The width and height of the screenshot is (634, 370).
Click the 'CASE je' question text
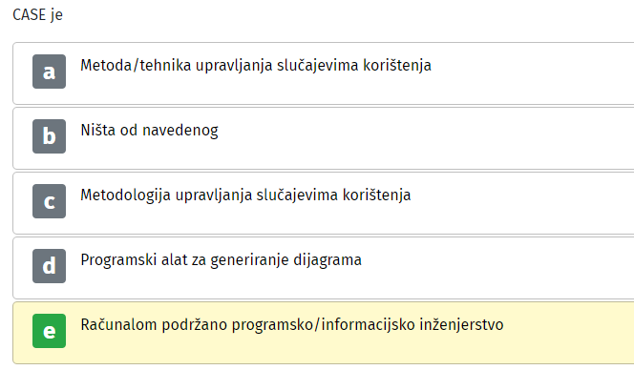pos(37,15)
